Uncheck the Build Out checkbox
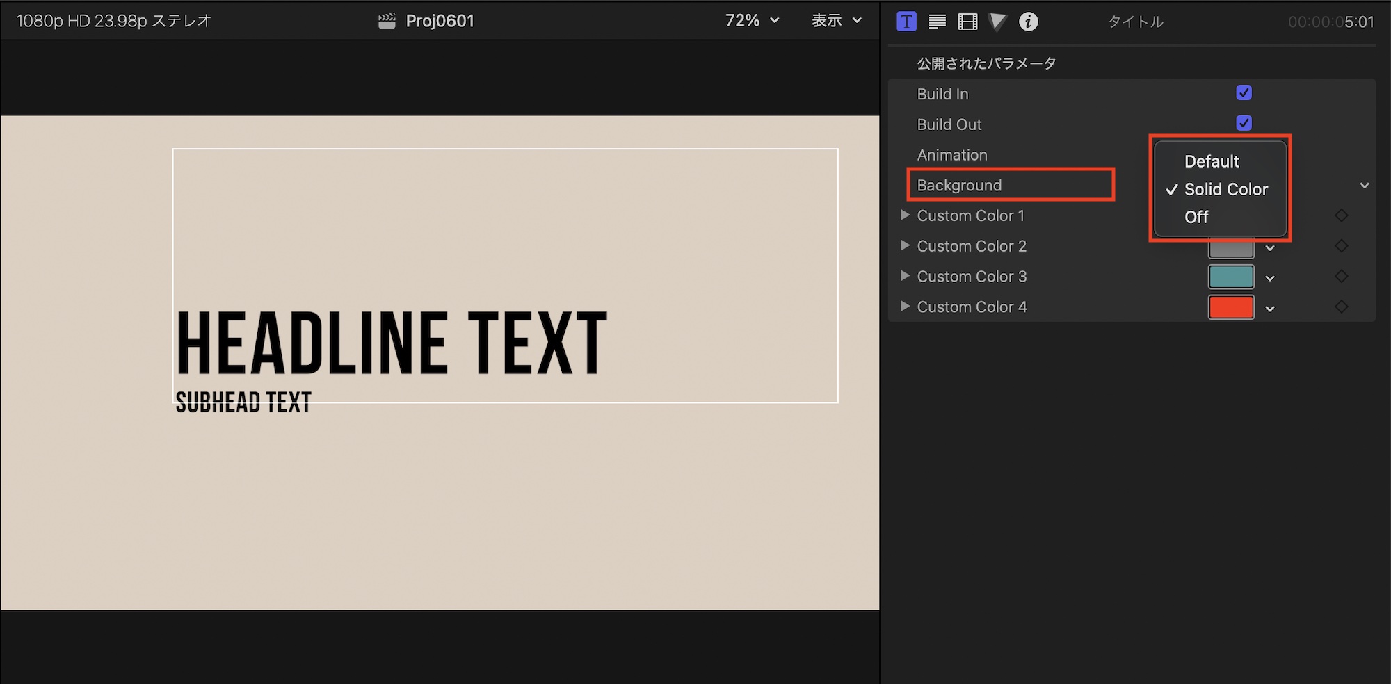This screenshot has width=1391, height=684. click(1244, 123)
